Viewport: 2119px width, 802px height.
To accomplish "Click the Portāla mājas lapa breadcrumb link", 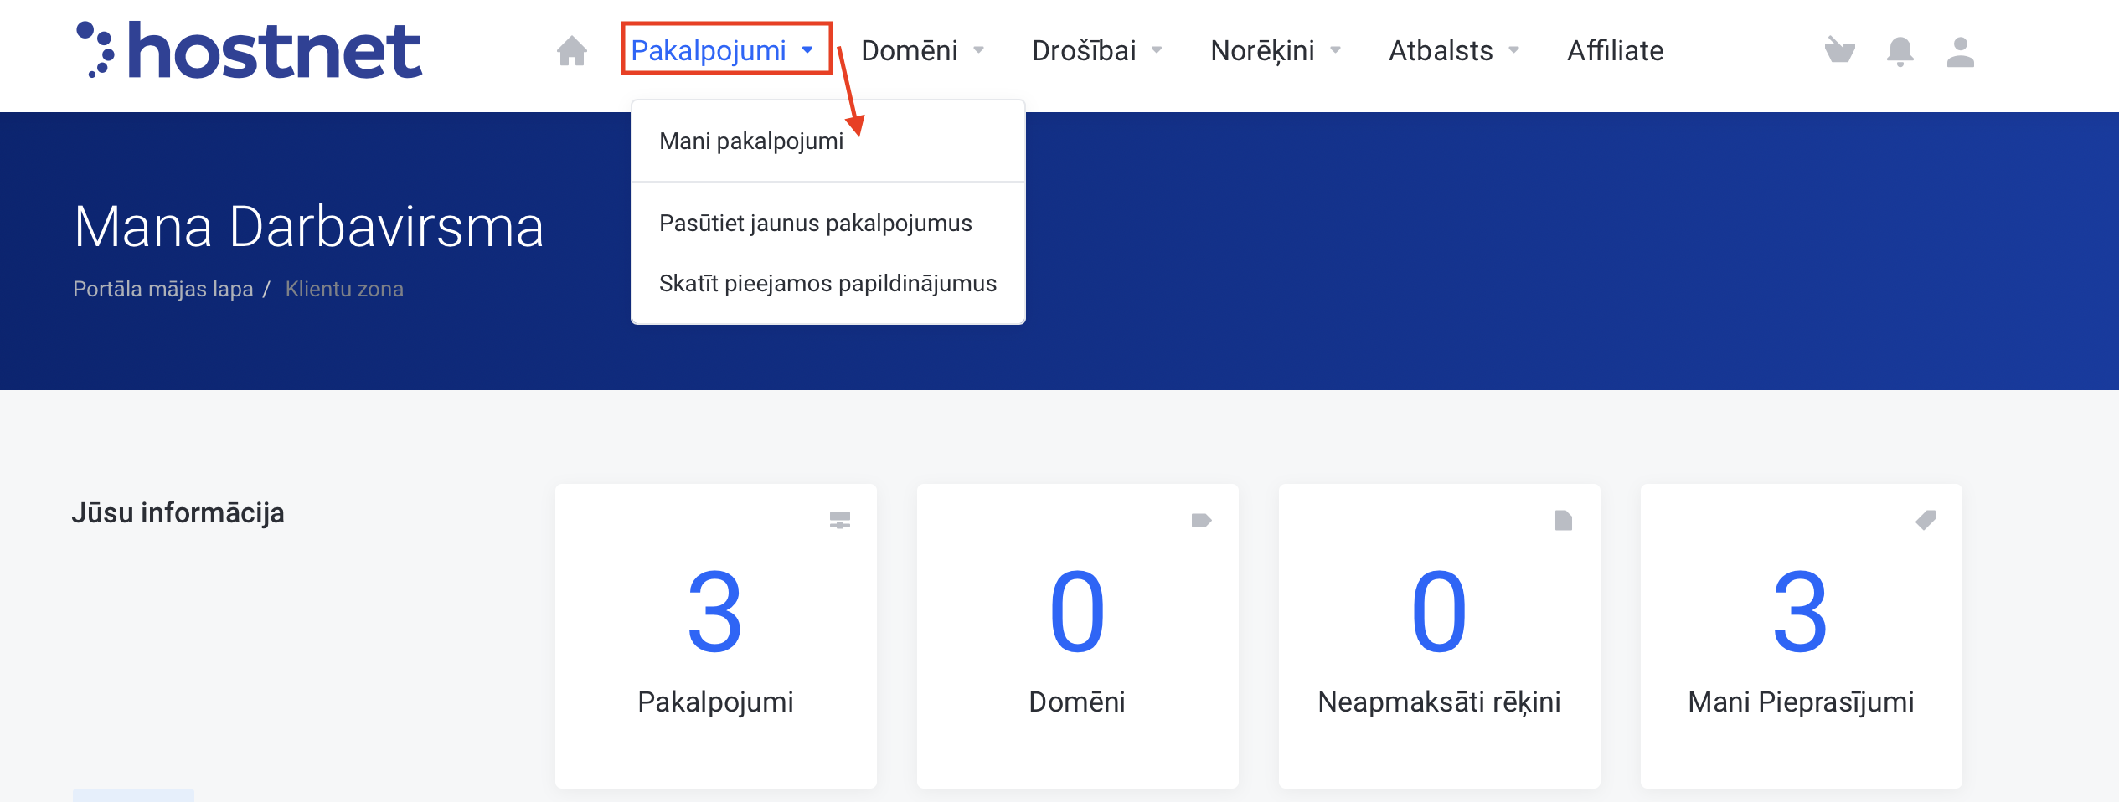I will 162,289.
